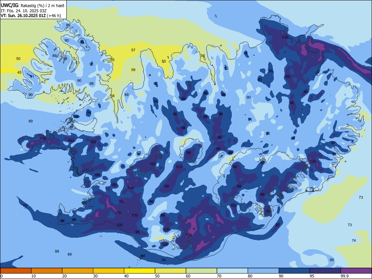372x279 pixels.
Task: Click the map value '93' in the Westfjords
Action: pyautogui.click(x=82, y=42)
